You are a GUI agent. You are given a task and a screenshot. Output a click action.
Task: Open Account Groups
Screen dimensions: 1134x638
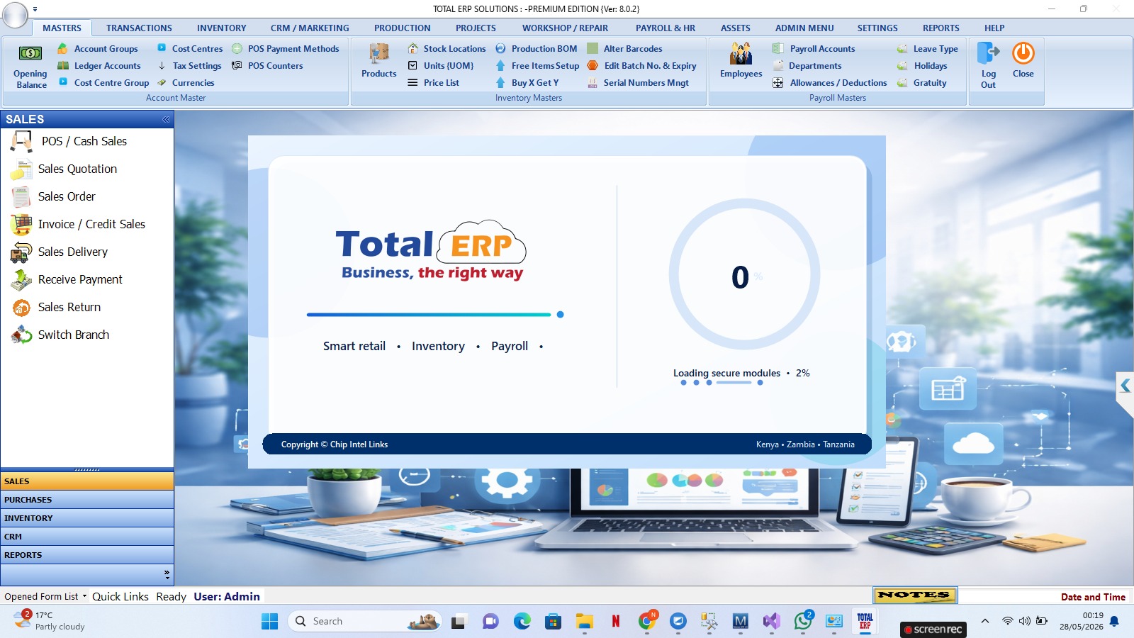98,49
